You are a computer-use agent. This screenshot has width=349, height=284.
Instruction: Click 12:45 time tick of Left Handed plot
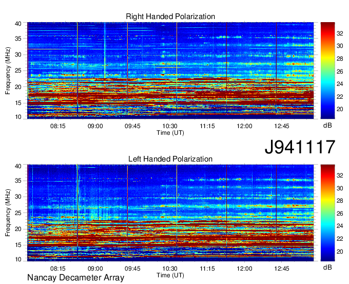click(282, 268)
